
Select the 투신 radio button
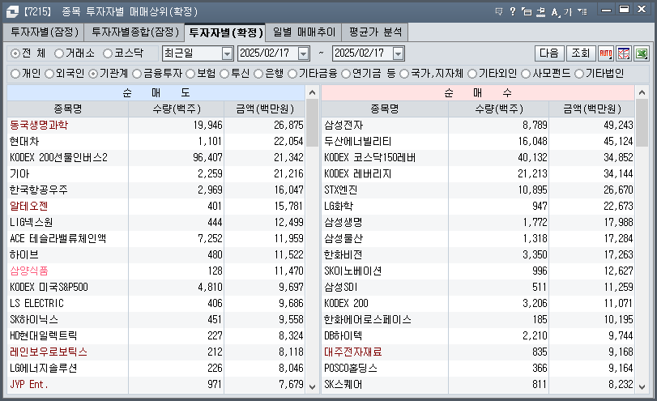[x=224, y=74]
